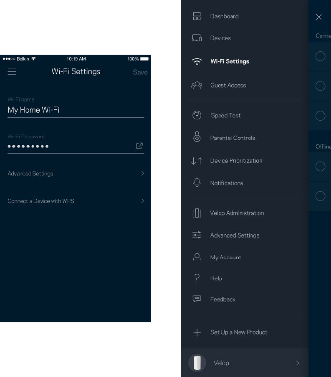Tap the share password icon
331x377 pixels.
139,146
